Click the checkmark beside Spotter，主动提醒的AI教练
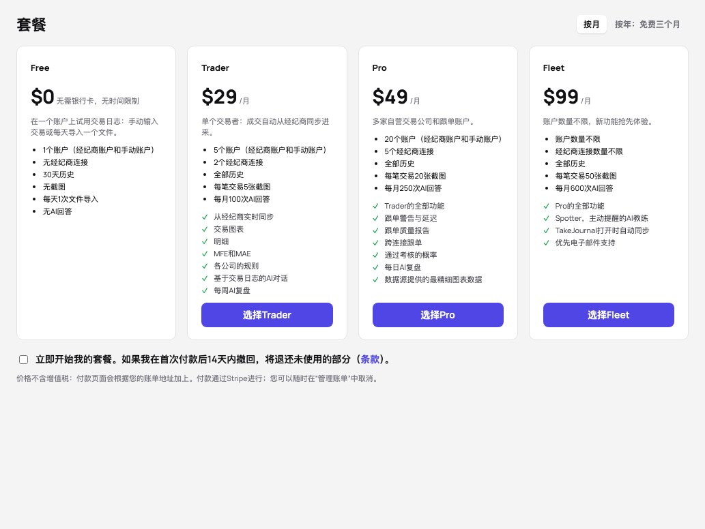 546,218
